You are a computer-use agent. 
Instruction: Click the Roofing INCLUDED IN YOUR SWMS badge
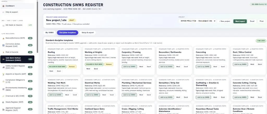coord(57,67)
